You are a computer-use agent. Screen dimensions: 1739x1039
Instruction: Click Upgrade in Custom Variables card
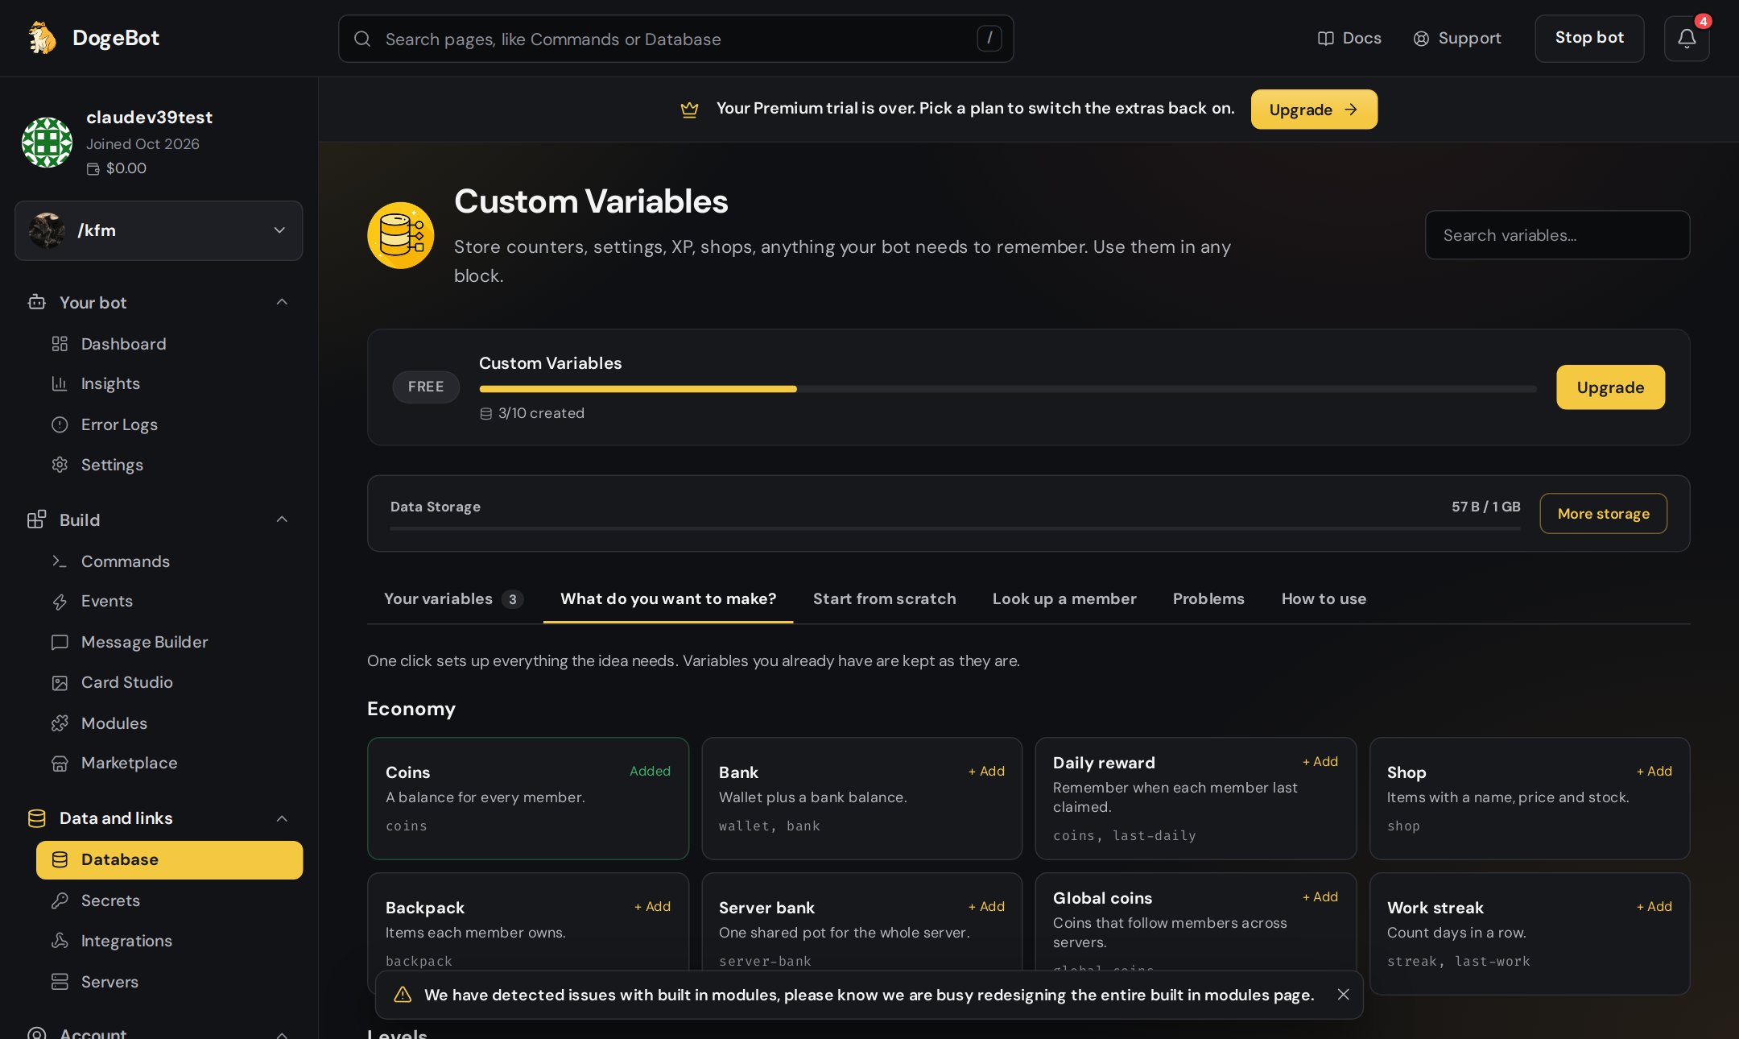pyautogui.click(x=1610, y=387)
